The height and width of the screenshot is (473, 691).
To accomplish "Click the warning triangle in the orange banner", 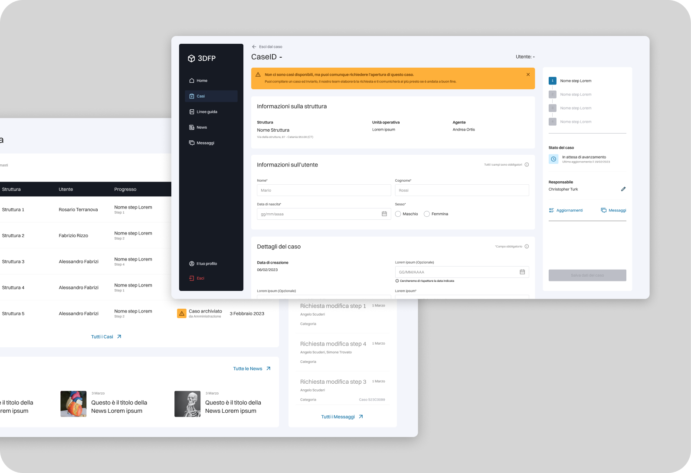I will [x=258, y=75].
